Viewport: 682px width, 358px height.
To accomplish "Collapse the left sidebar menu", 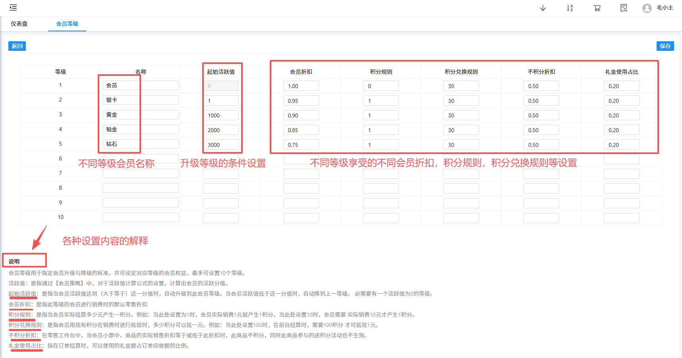I will (x=12, y=7).
